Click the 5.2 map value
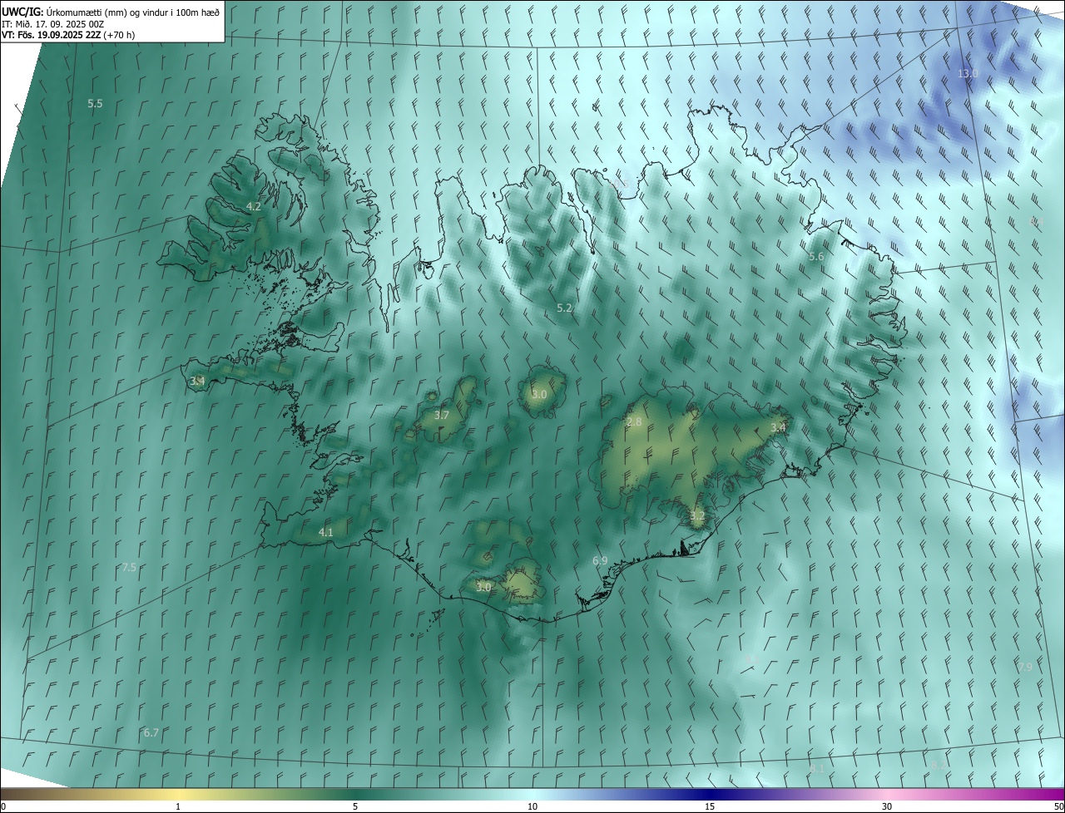Image resolution: width=1065 pixels, height=813 pixels. (564, 308)
